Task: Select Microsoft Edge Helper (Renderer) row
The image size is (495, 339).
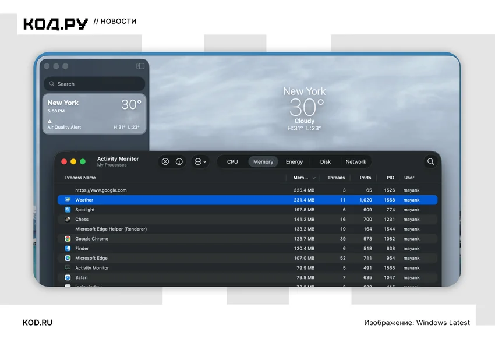Action: [248, 229]
